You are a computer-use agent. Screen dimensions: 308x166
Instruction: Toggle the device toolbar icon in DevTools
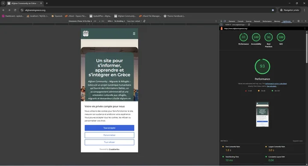click(x=225, y=21)
